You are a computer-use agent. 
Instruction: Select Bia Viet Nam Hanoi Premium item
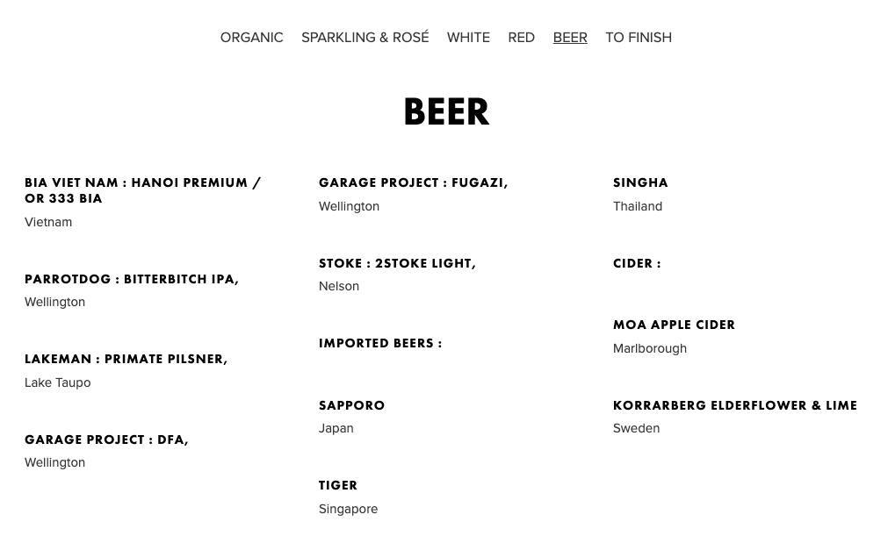coord(142,190)
